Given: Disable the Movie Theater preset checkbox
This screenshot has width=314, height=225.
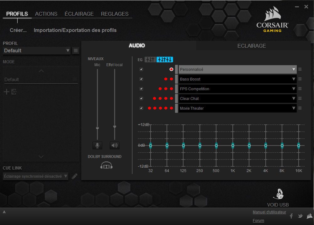Looking at the screenshot, I should click(x=141, y=108).
